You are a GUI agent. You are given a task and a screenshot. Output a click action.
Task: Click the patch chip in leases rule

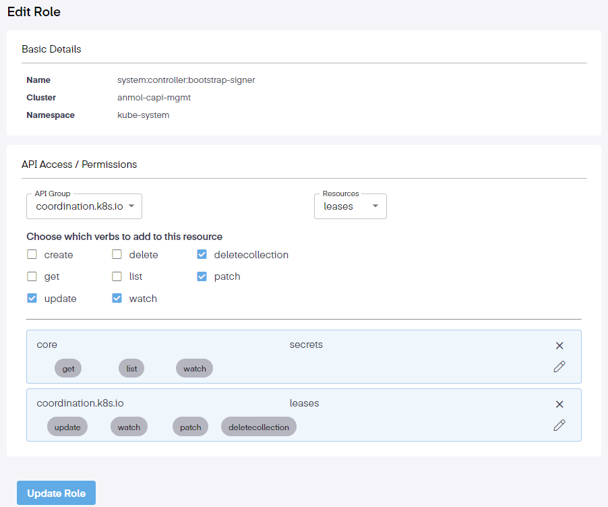pos(190,427)
